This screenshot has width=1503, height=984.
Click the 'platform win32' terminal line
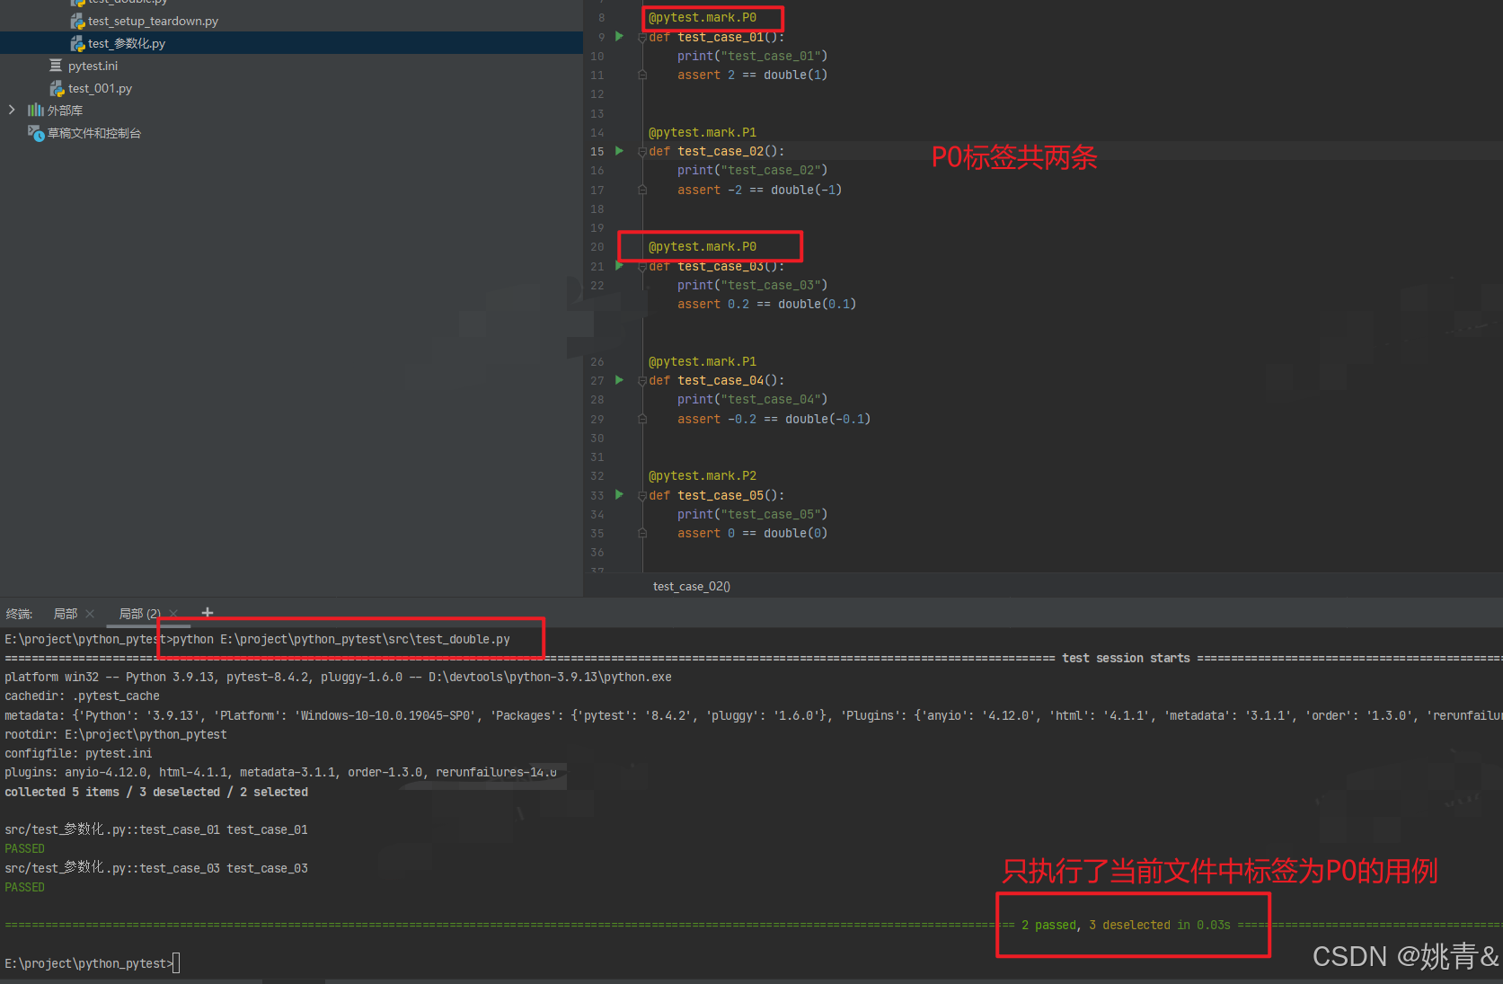(338, 677)
